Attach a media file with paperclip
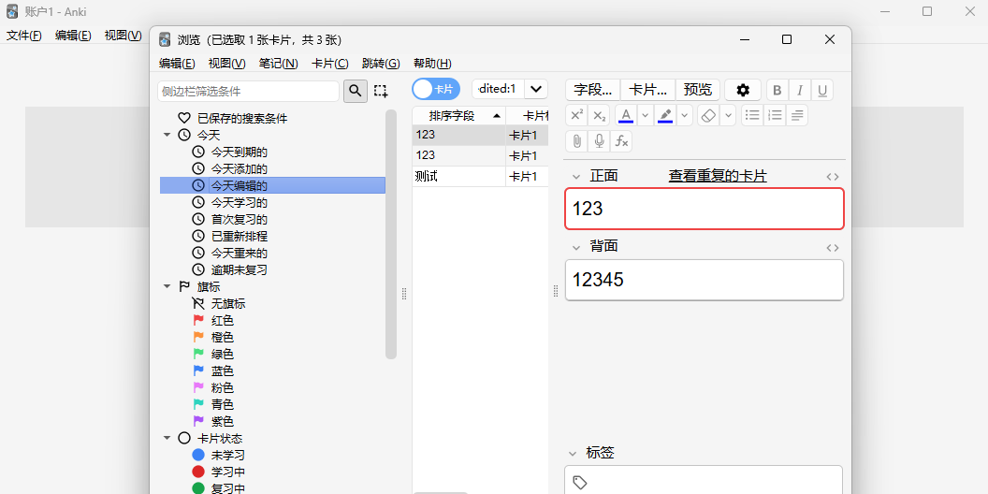 point(576,141)
